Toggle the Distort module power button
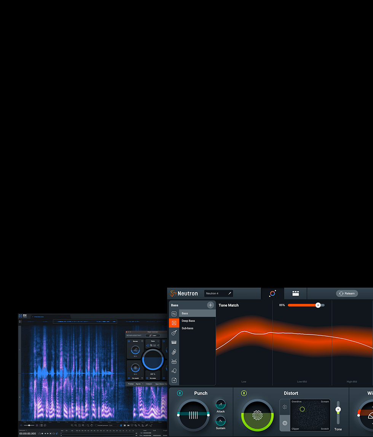Screen dimensions: 373x437 244,393
